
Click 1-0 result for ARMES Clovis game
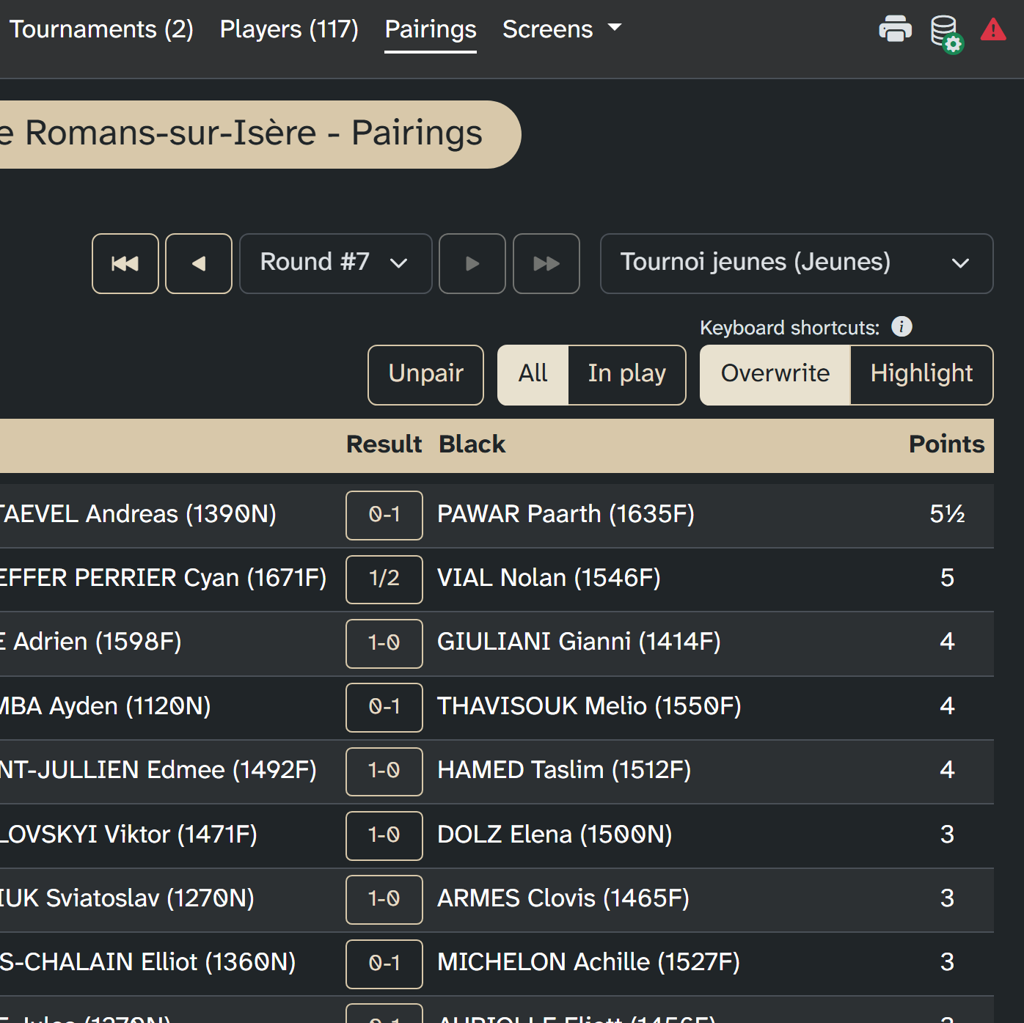[384, 899]
